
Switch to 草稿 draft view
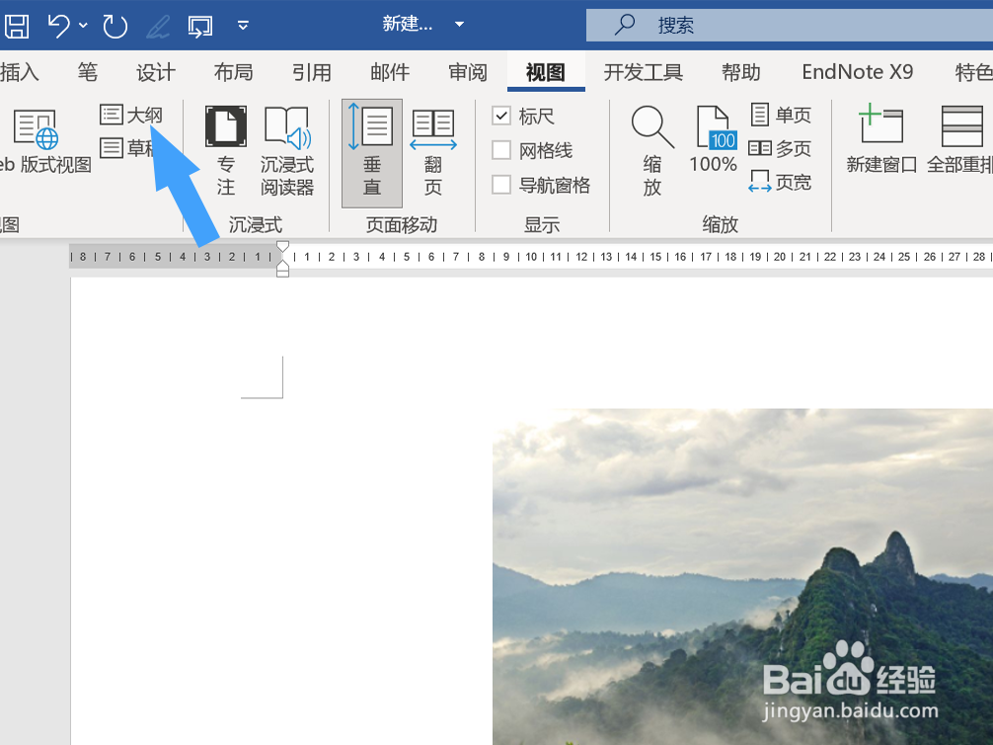[x=128, y=148]
